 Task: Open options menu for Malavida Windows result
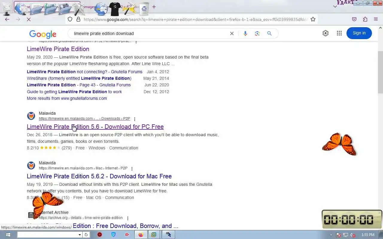pyautogui.click(x=135, y=119)
